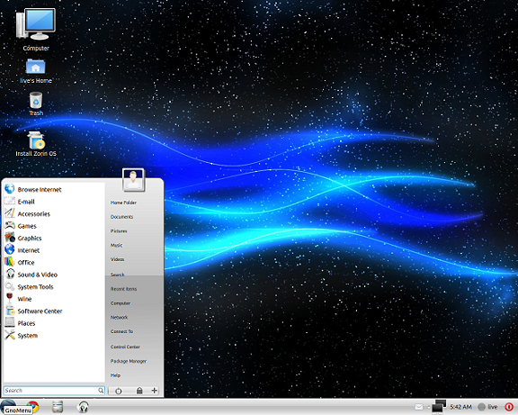Click the shutdown icon beside menu search
The width and height of the screenshot is (518, 415).
119,391
